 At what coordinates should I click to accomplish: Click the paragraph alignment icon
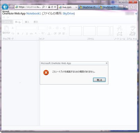pos(64,33)
